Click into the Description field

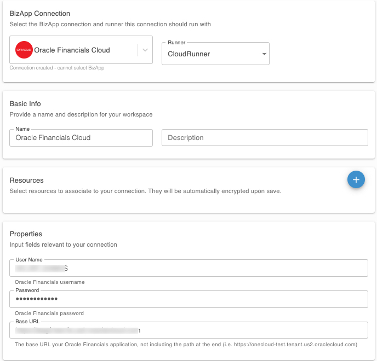coord(265,137)
